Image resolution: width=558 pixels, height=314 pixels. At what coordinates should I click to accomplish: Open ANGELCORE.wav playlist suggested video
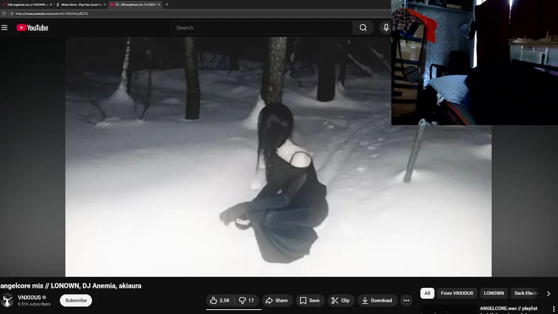508,308
